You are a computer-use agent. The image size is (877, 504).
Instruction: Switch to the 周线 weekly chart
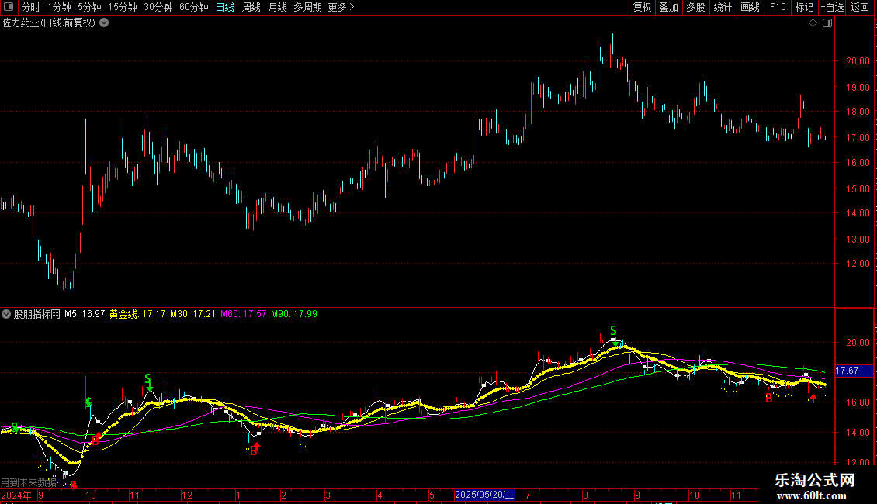(251, 7)
